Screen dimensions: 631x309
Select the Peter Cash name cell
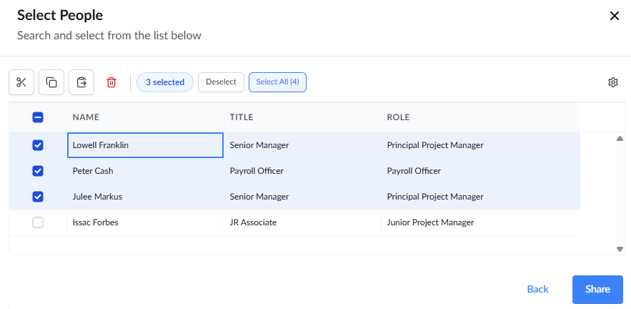(x=145, y=171)
